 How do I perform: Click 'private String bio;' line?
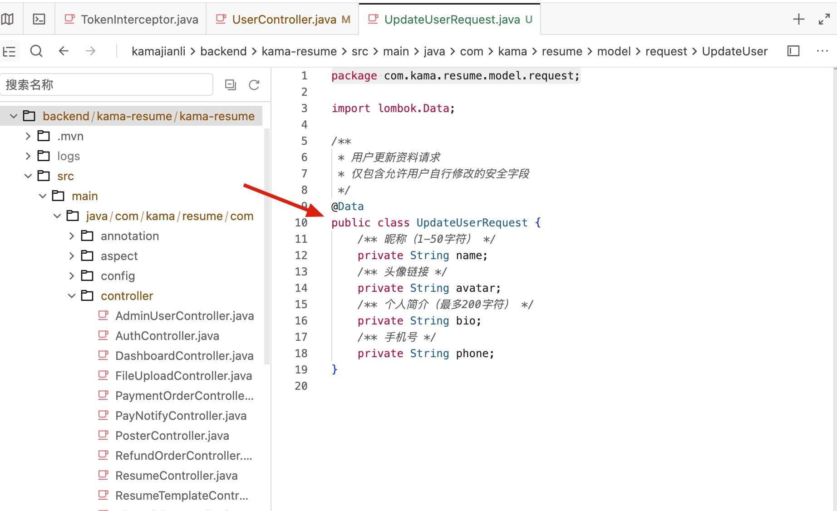(419, 321)
